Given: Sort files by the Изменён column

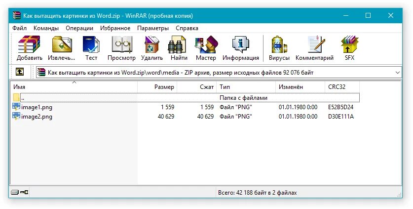Looking at the screenshot, I should click(300, 87).
